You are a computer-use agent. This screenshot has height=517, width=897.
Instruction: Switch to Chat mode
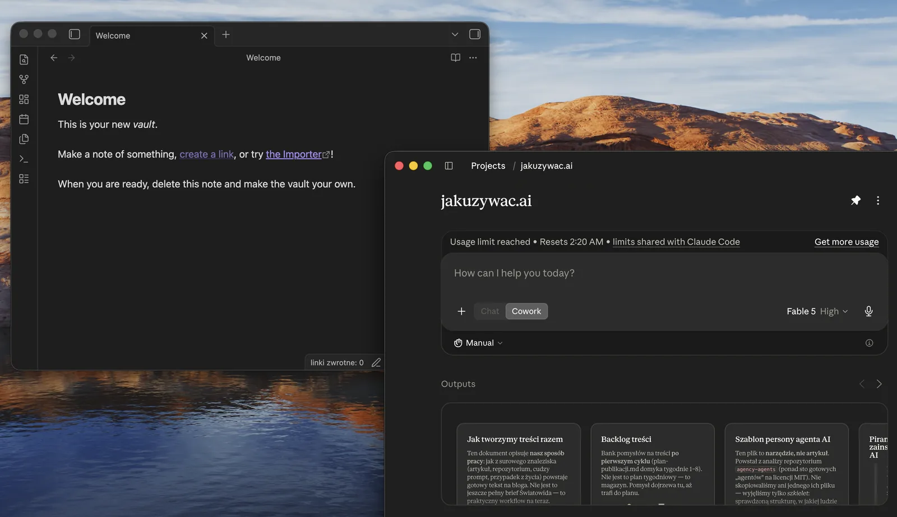(489, 311)
